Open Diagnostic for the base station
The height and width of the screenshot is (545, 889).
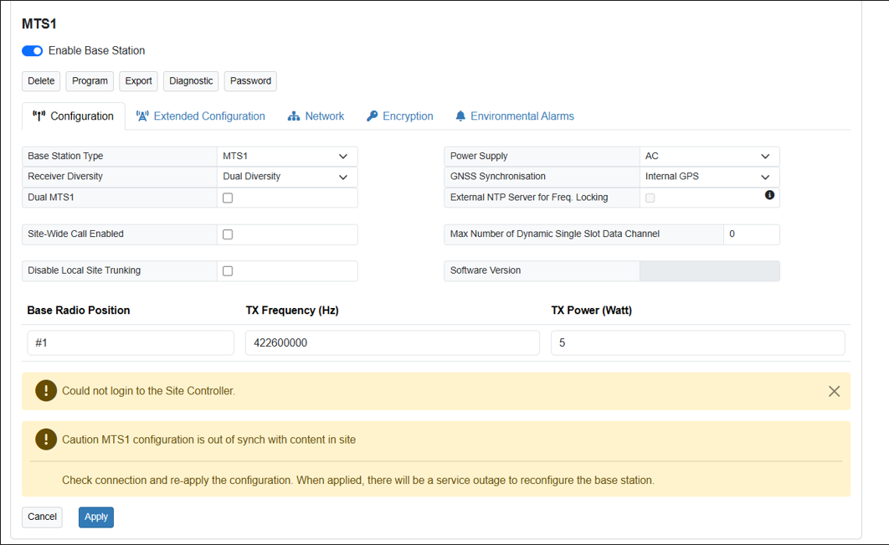[191, 81]
